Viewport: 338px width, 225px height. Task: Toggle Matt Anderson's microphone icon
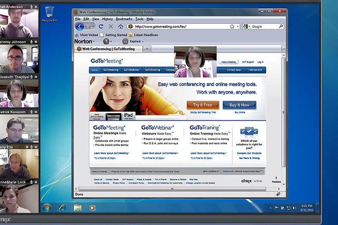tap(31, 7)
